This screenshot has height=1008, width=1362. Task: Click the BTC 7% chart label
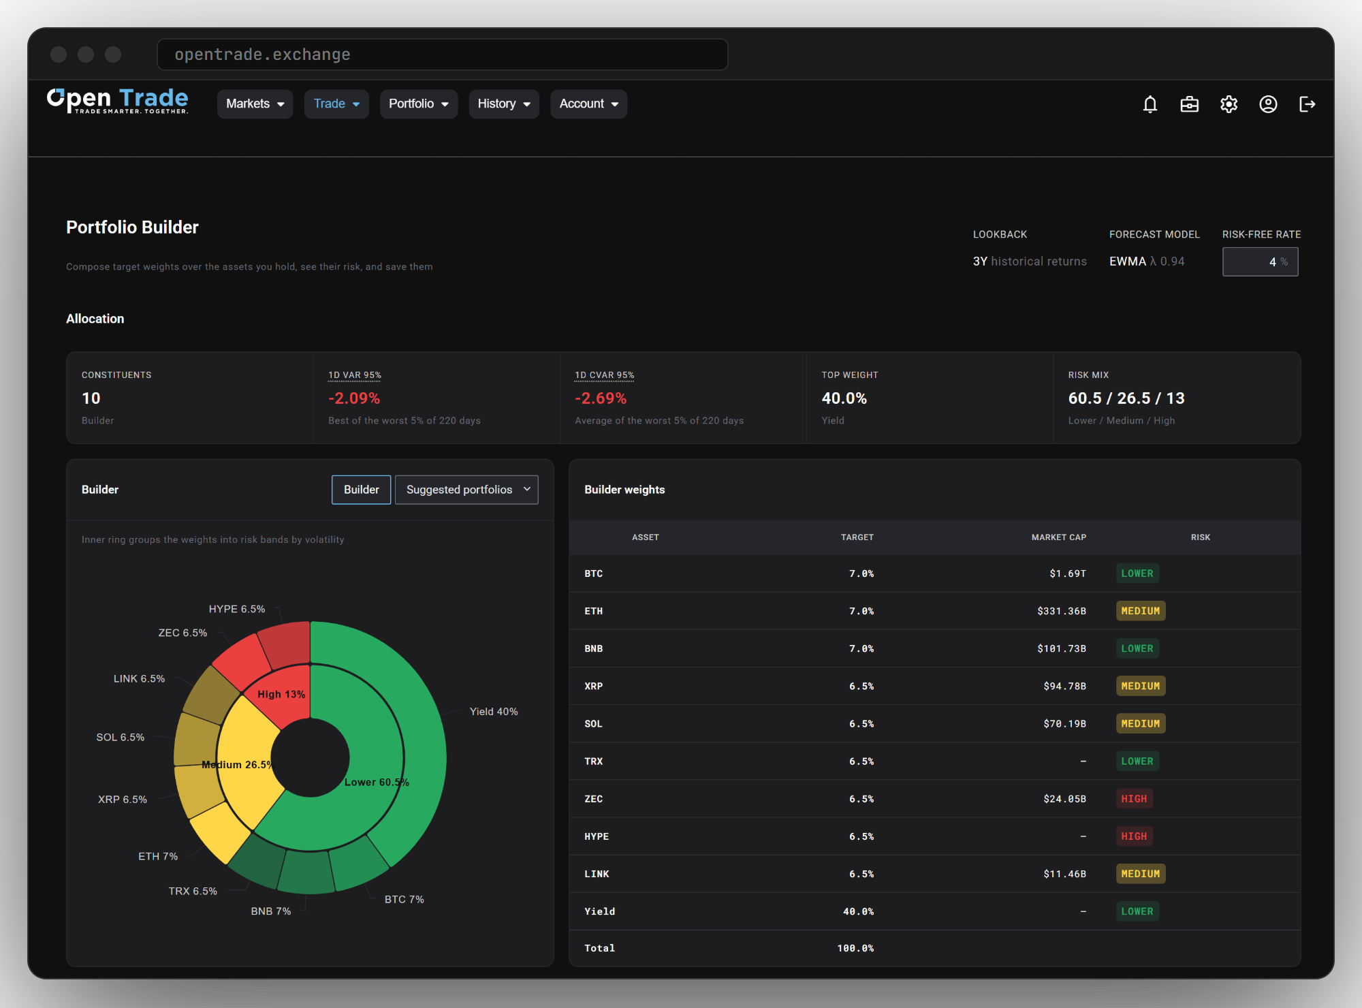[404, 899]
